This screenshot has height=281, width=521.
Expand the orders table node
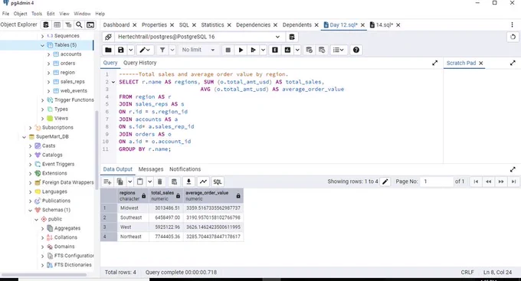click(x=49, y=64)
